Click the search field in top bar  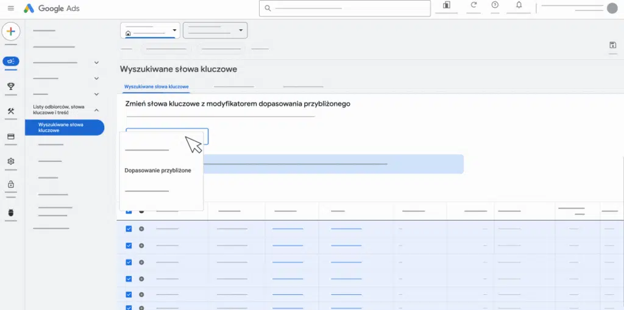[345, 9]
